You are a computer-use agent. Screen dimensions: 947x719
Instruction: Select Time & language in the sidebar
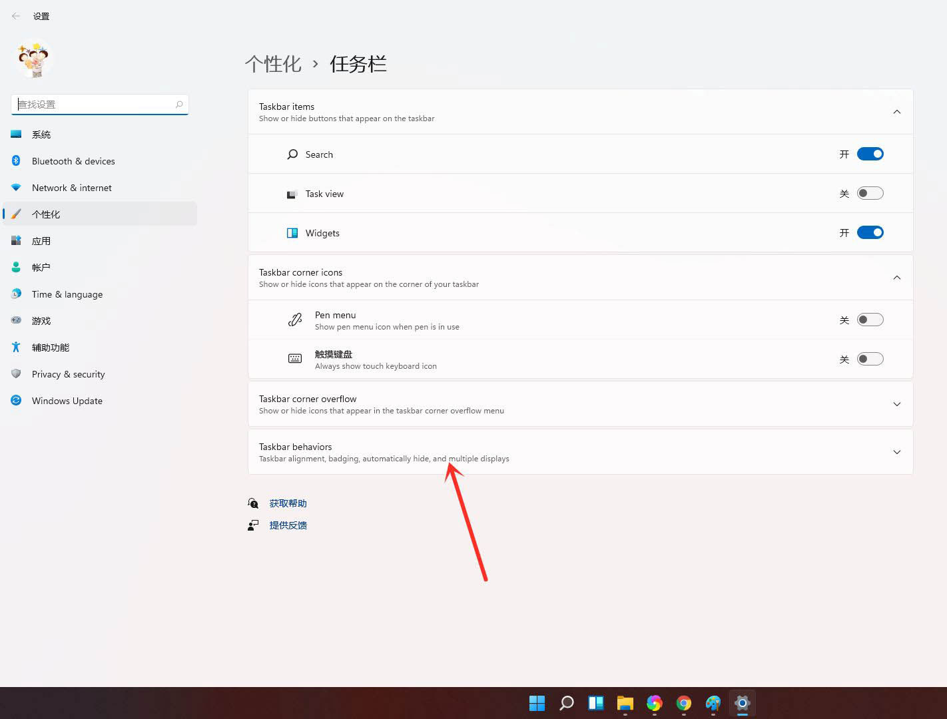67,294
